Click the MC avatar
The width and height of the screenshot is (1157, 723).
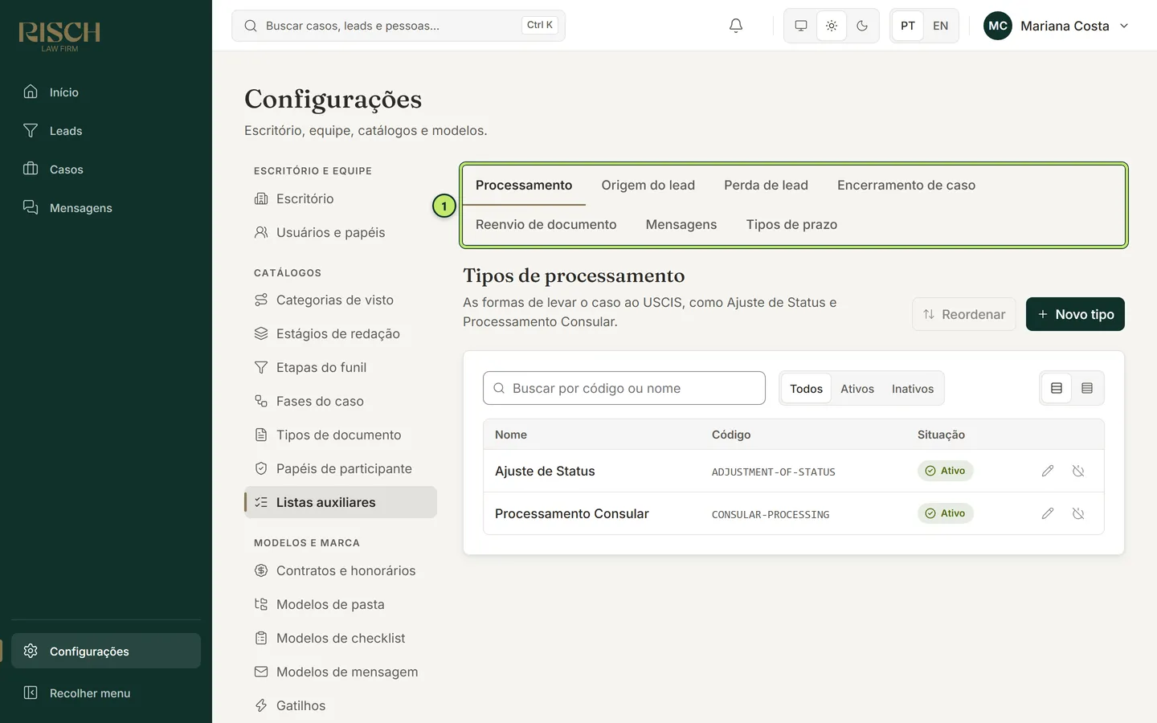tap(998, 26)
